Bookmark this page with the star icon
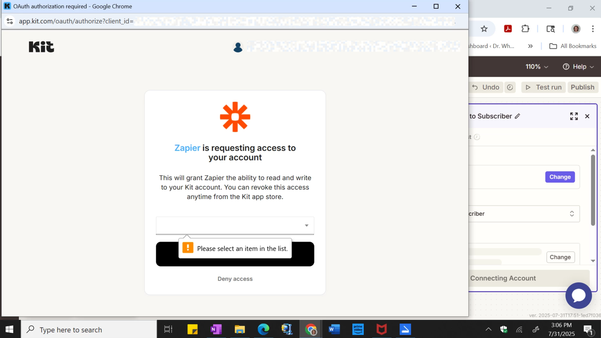Viewport: 601px width, 338px height. point(484,29)
